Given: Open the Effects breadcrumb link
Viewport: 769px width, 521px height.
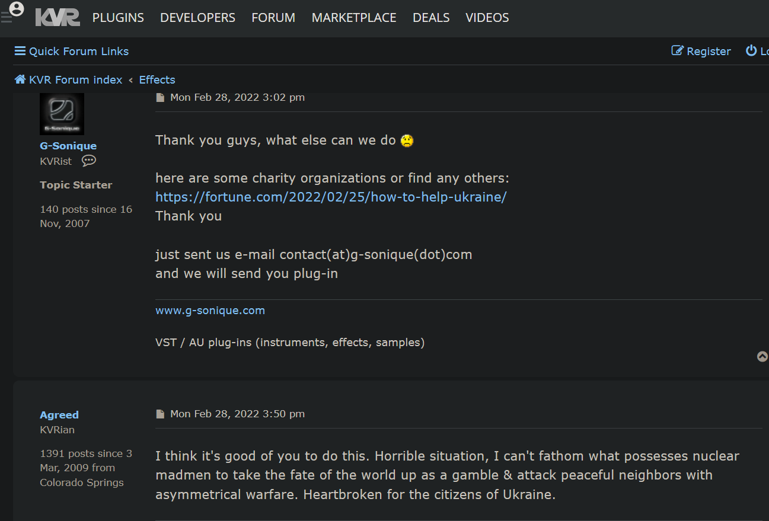Looking at the screenshot, I should [157, 79].
